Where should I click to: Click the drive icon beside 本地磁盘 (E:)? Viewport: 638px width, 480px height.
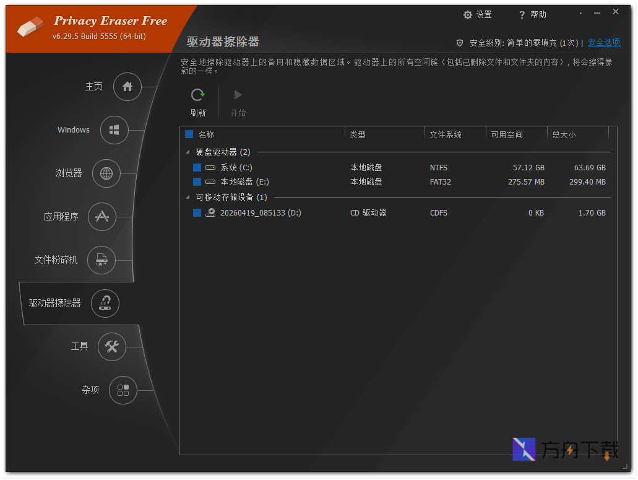210,181
